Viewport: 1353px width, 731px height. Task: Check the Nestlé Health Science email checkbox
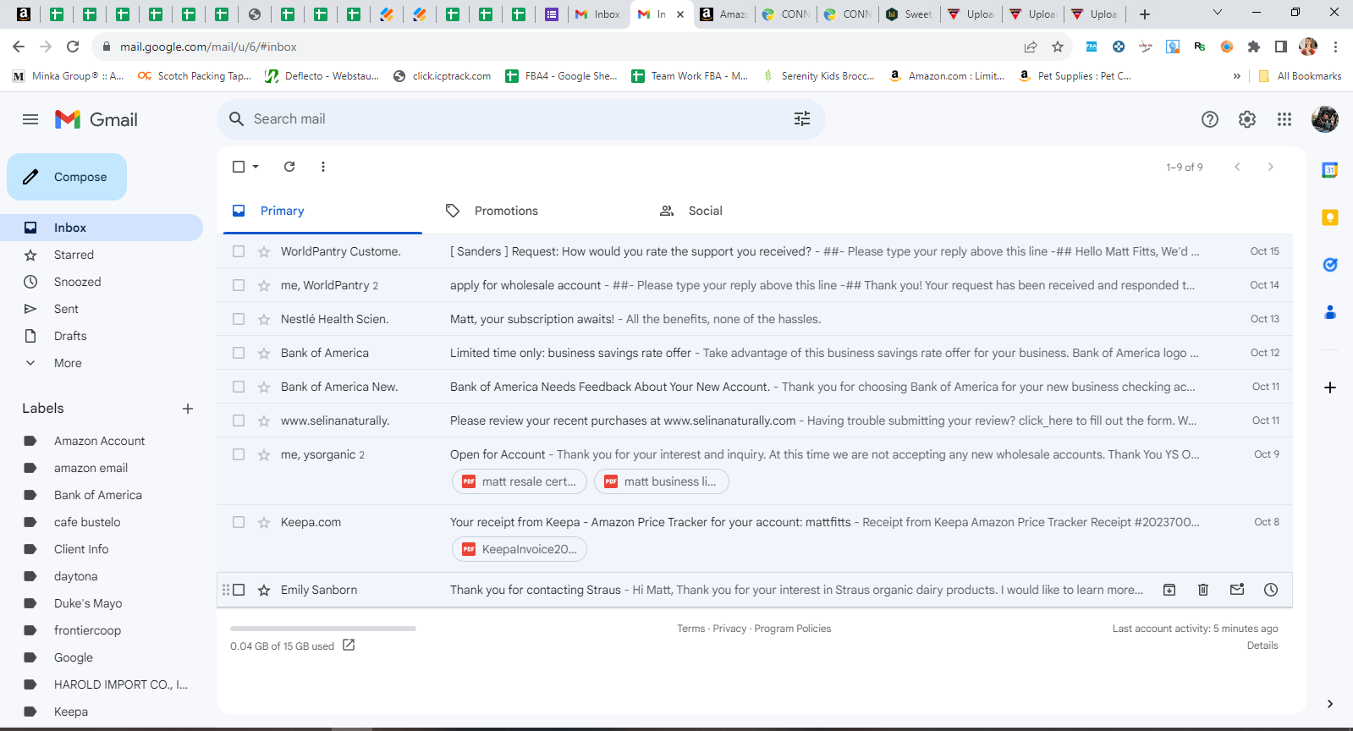tap(239, 319)
